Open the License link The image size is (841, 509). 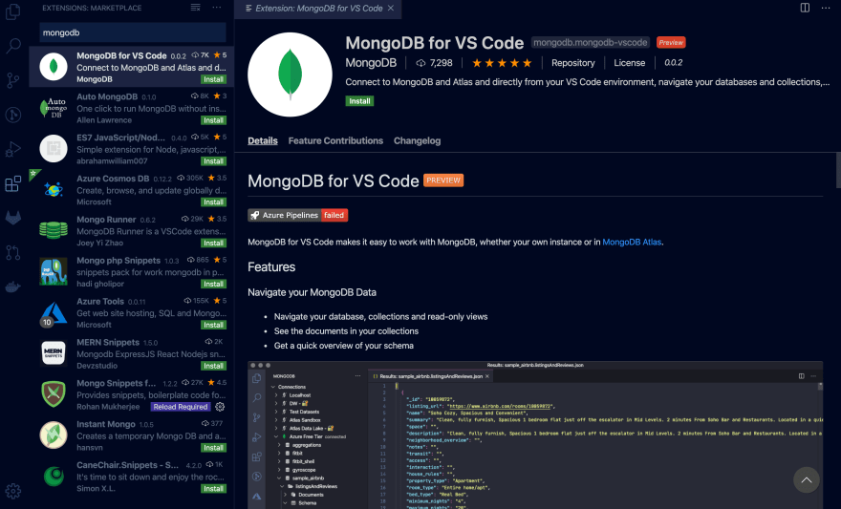[x=629, y=63]
